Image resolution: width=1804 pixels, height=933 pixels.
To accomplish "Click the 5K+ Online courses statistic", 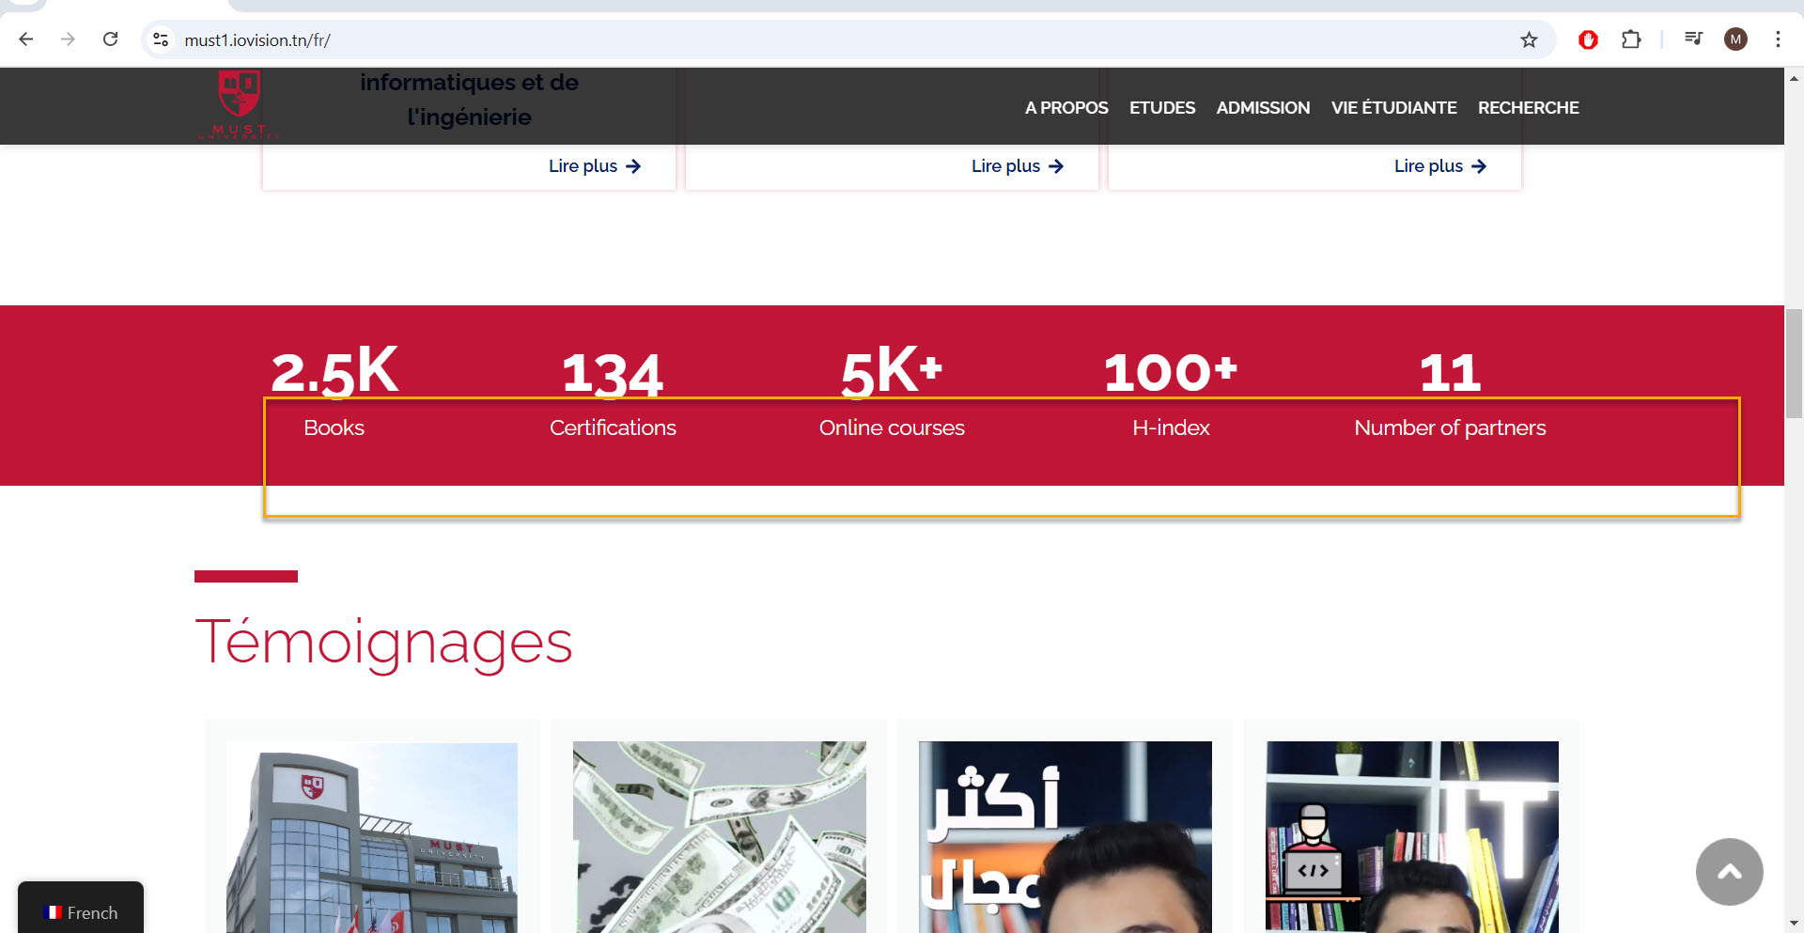I will (x=892, y=393).
